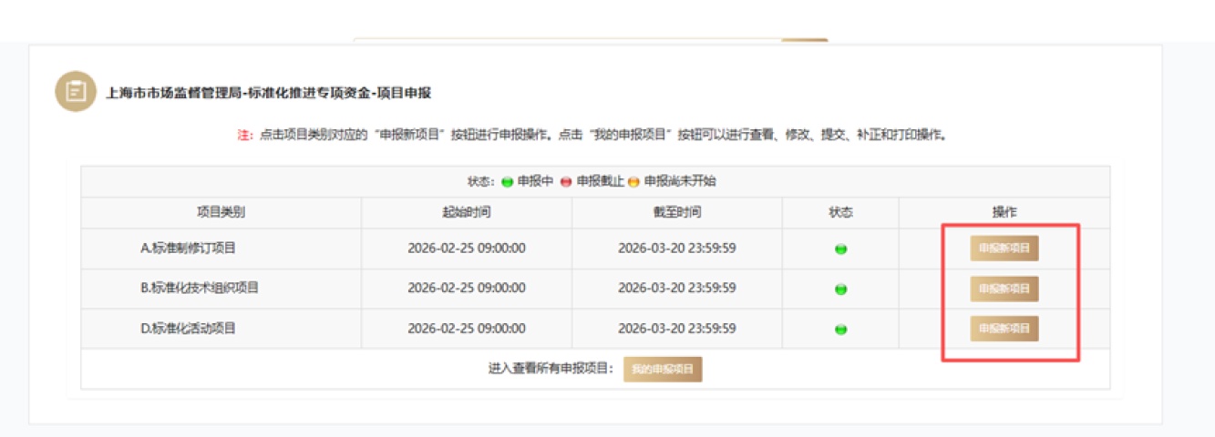
Task: Click green status dot for B.标准化技术组织项目
Action: point(840,289)
